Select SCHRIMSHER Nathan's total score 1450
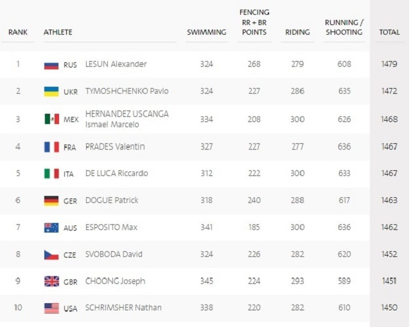This screenshot has height=327, width=411. (389, 308)
